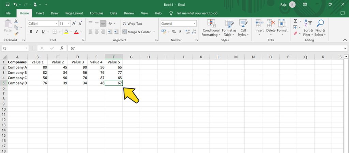Select the Format Painter brush
This screenshot has width=349, height=153.
pos(16,34)
